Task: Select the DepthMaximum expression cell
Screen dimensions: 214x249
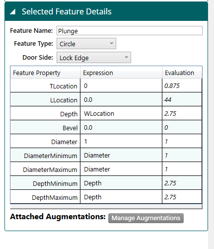Action: 121,197
